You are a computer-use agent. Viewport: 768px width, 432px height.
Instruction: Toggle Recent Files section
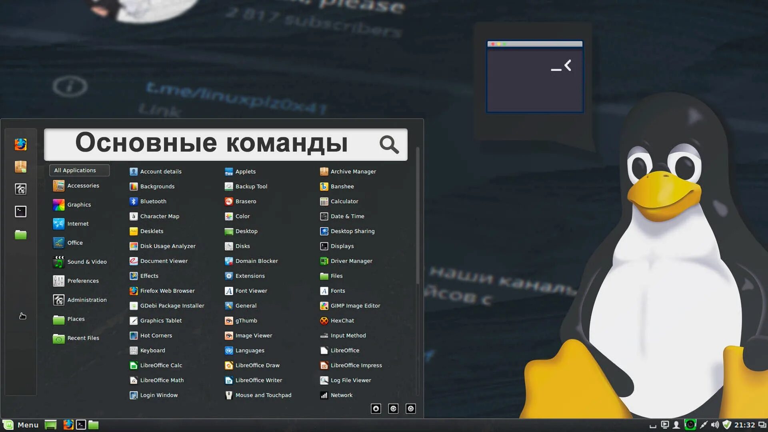[83, 338]
